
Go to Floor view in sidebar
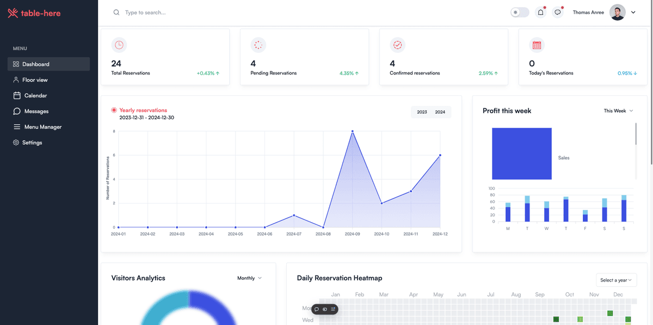coord(35,80)
